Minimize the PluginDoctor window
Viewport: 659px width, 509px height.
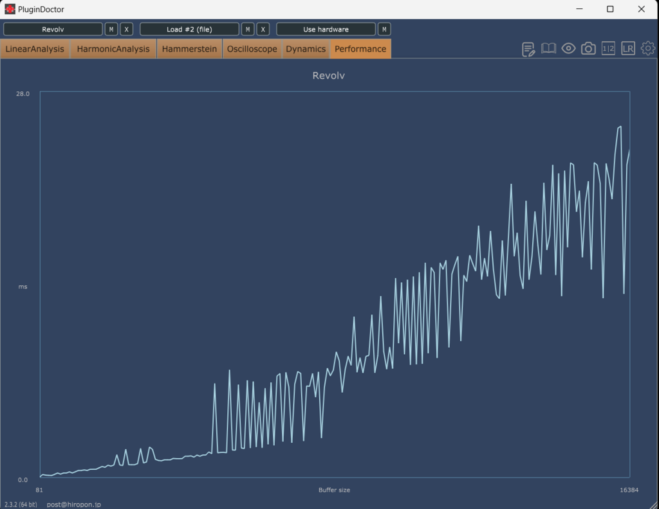579,9
